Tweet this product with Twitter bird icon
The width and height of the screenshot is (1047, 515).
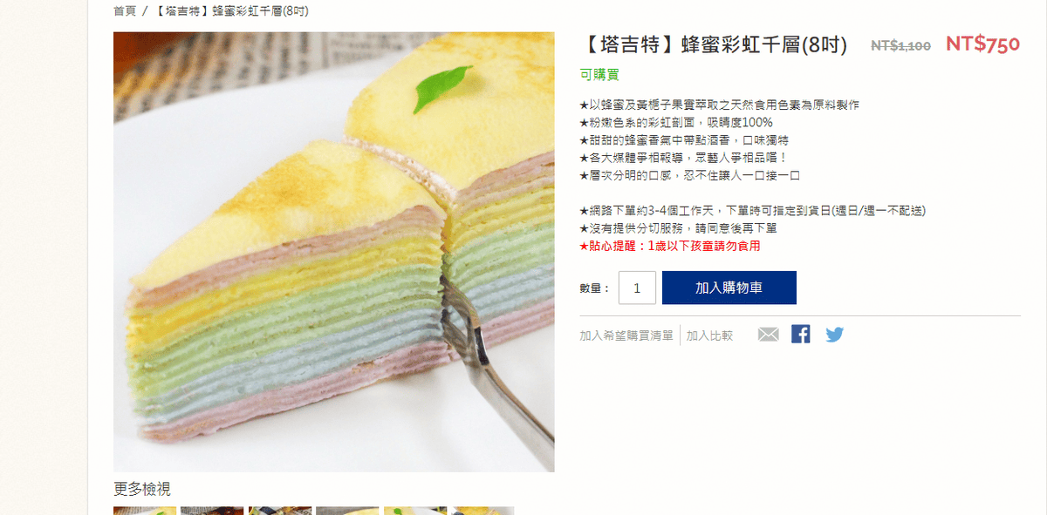pyautogui.click(x=835, y=335)
